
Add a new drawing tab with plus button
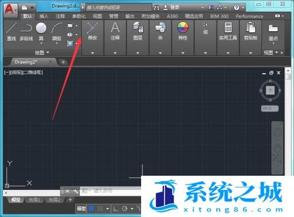[63, 62]
